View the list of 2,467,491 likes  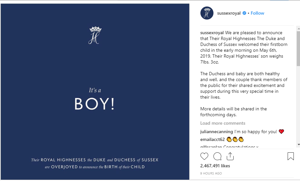click(x=215, y=166)
